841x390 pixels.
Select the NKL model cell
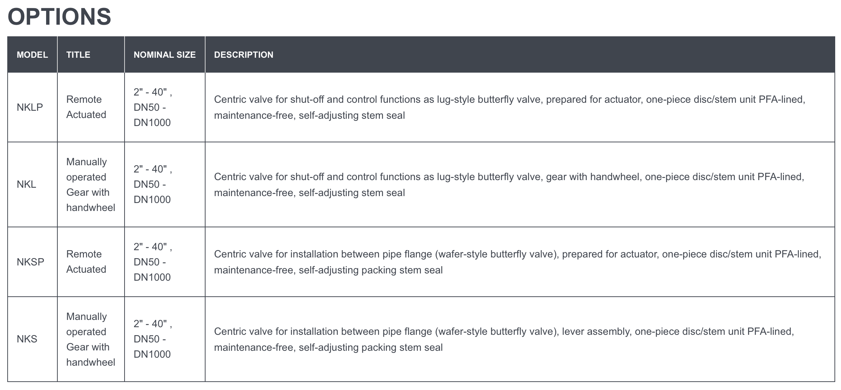click(27, 184)
